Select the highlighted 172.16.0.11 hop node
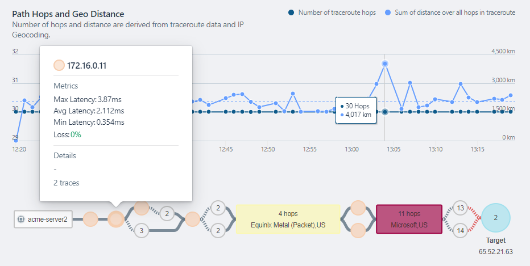The height and width of the screenshot is (266, 530). click(116, 219)
